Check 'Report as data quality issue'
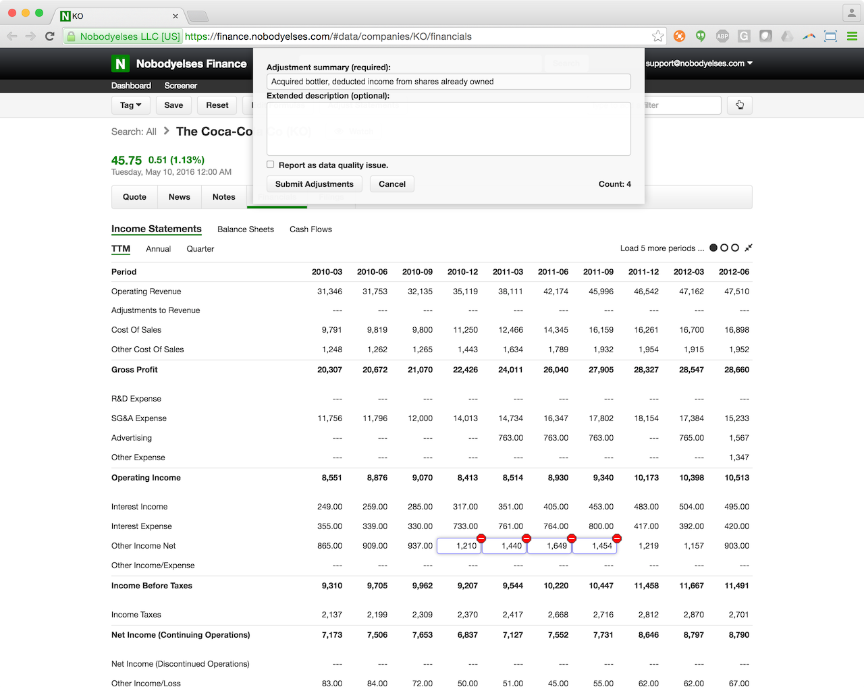864x691 pixels. tap(270, 164)
